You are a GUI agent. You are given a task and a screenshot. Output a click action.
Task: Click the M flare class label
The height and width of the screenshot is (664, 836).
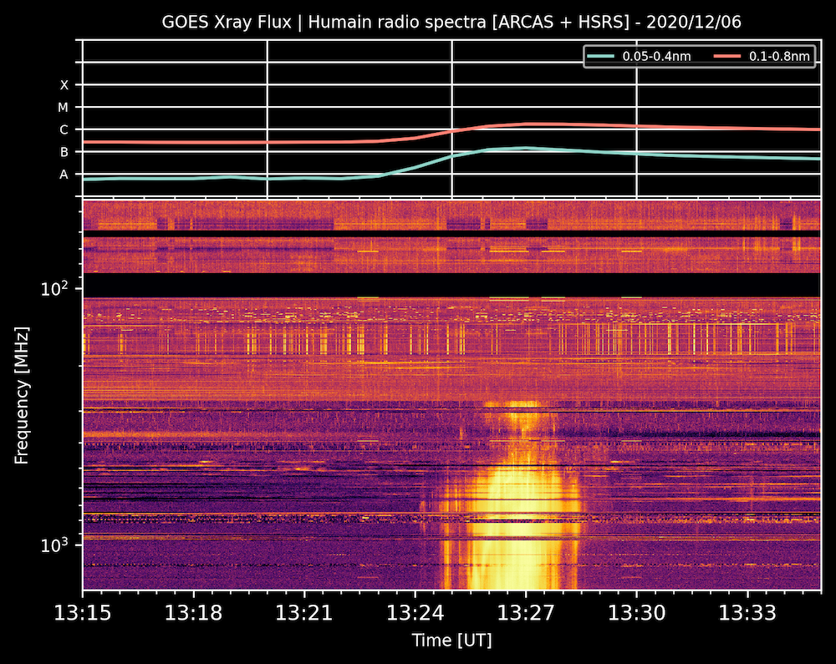click(64, 108)
